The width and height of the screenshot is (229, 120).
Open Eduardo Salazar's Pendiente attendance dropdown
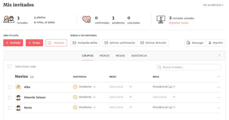point(87,97)
